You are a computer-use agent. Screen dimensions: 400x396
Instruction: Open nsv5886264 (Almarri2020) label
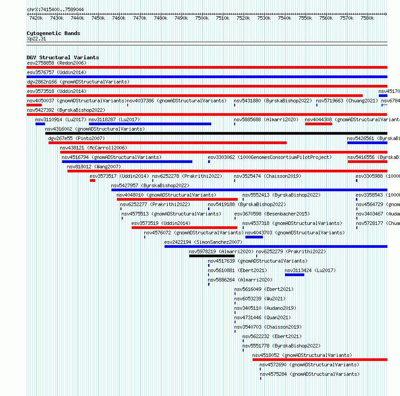tap(240, 280)
